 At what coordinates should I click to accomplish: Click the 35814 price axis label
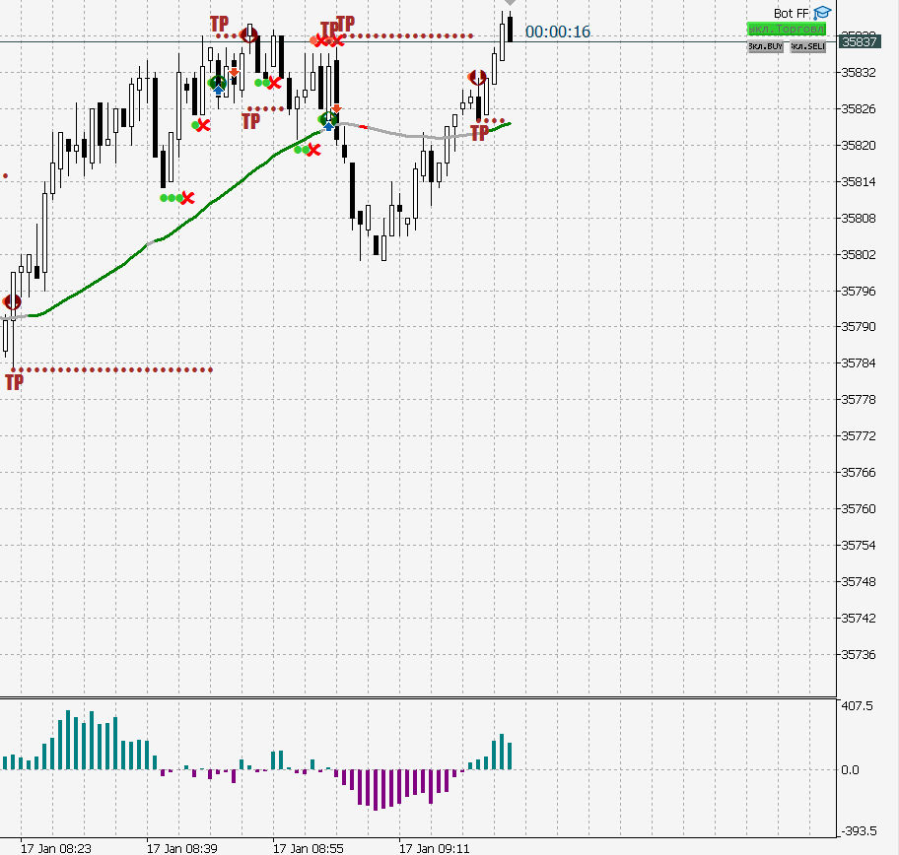(x=859, y=182)
